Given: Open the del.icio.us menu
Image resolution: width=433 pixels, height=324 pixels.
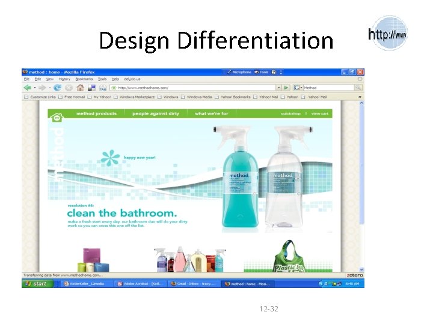Looking at the screenshot, I should click(x=132, y=79).
